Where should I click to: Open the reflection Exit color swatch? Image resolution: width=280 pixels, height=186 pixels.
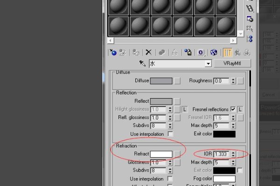coord(224,134)
